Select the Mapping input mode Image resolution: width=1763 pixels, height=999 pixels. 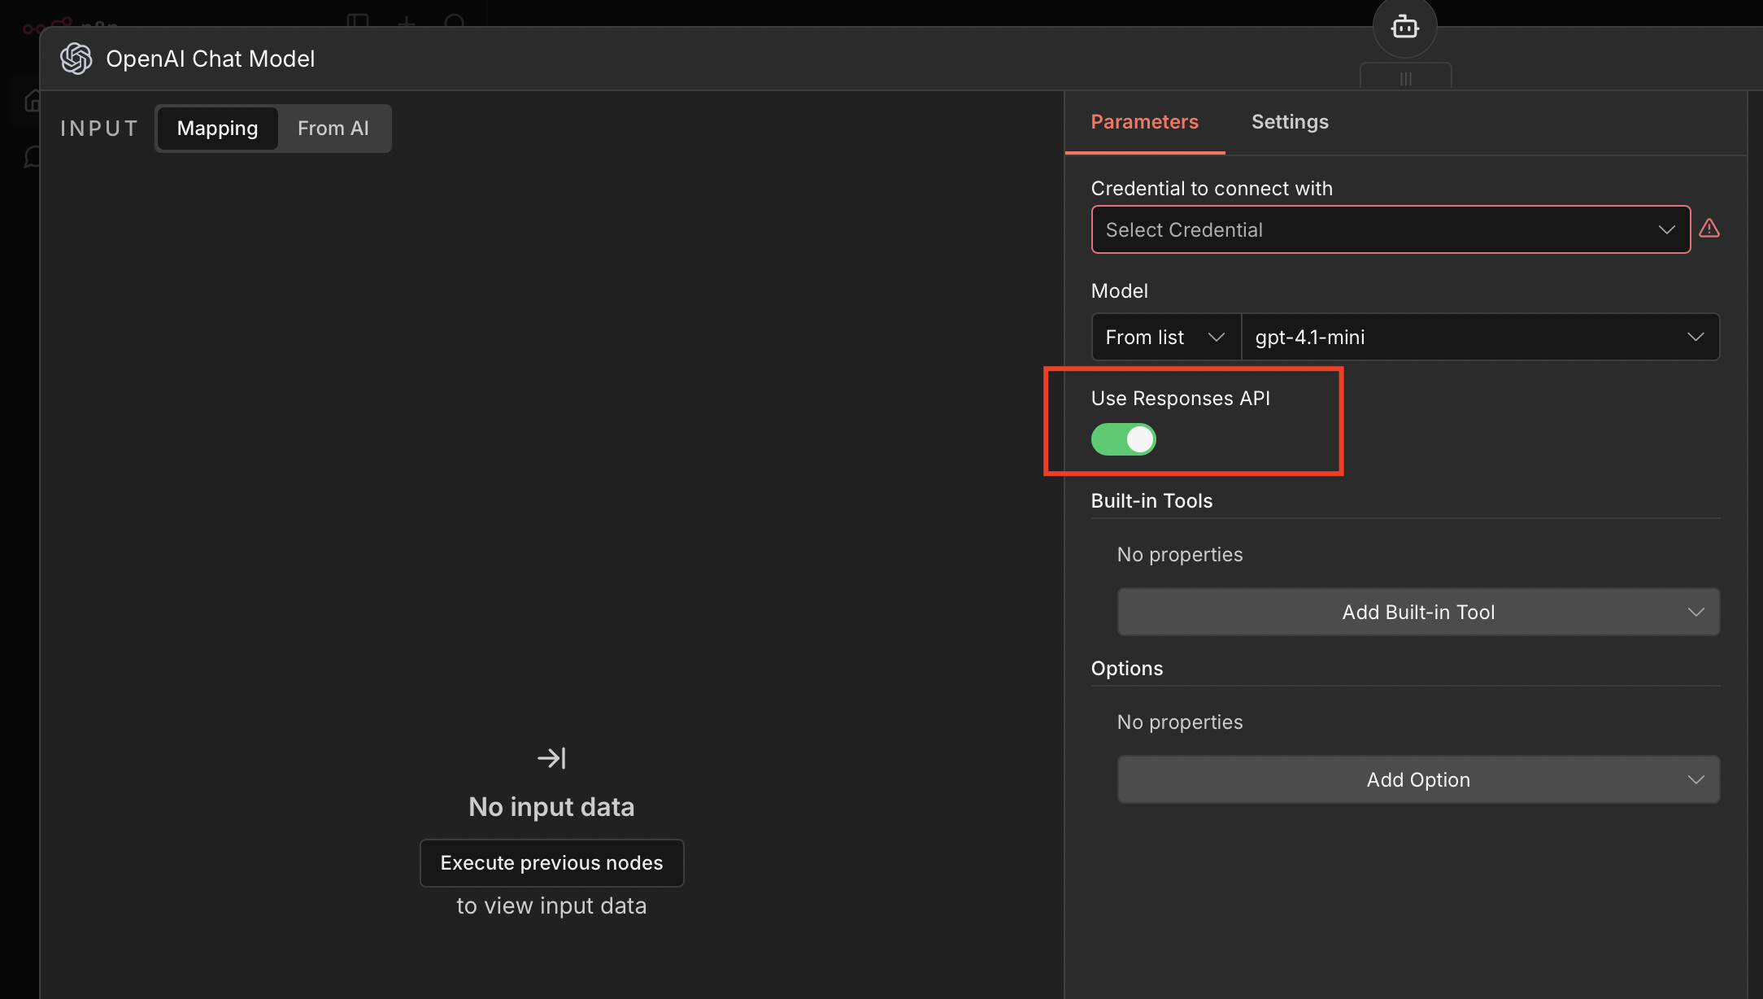[217, 129]
